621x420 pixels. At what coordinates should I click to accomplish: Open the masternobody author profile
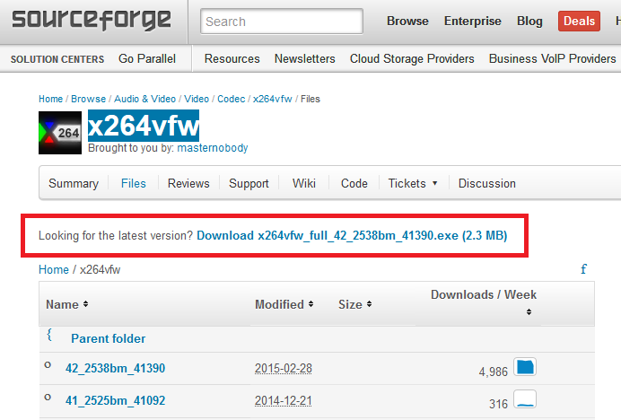pyautogui.click(x=213, y=148)
